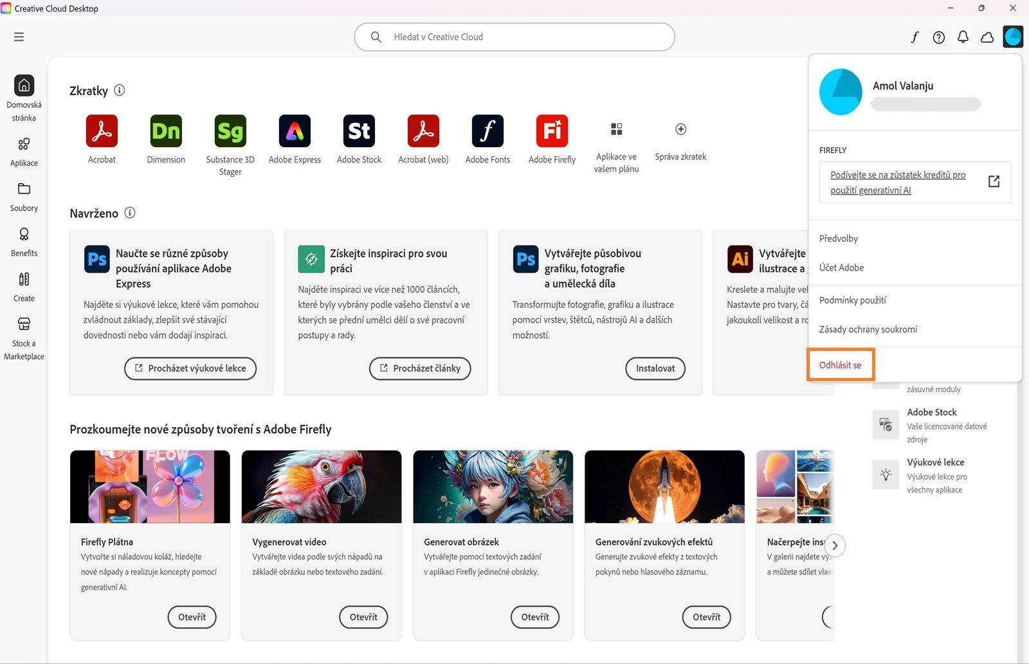Launch Substance 3D Stager shortcut

pyautogui.click(x=230, y=131)
